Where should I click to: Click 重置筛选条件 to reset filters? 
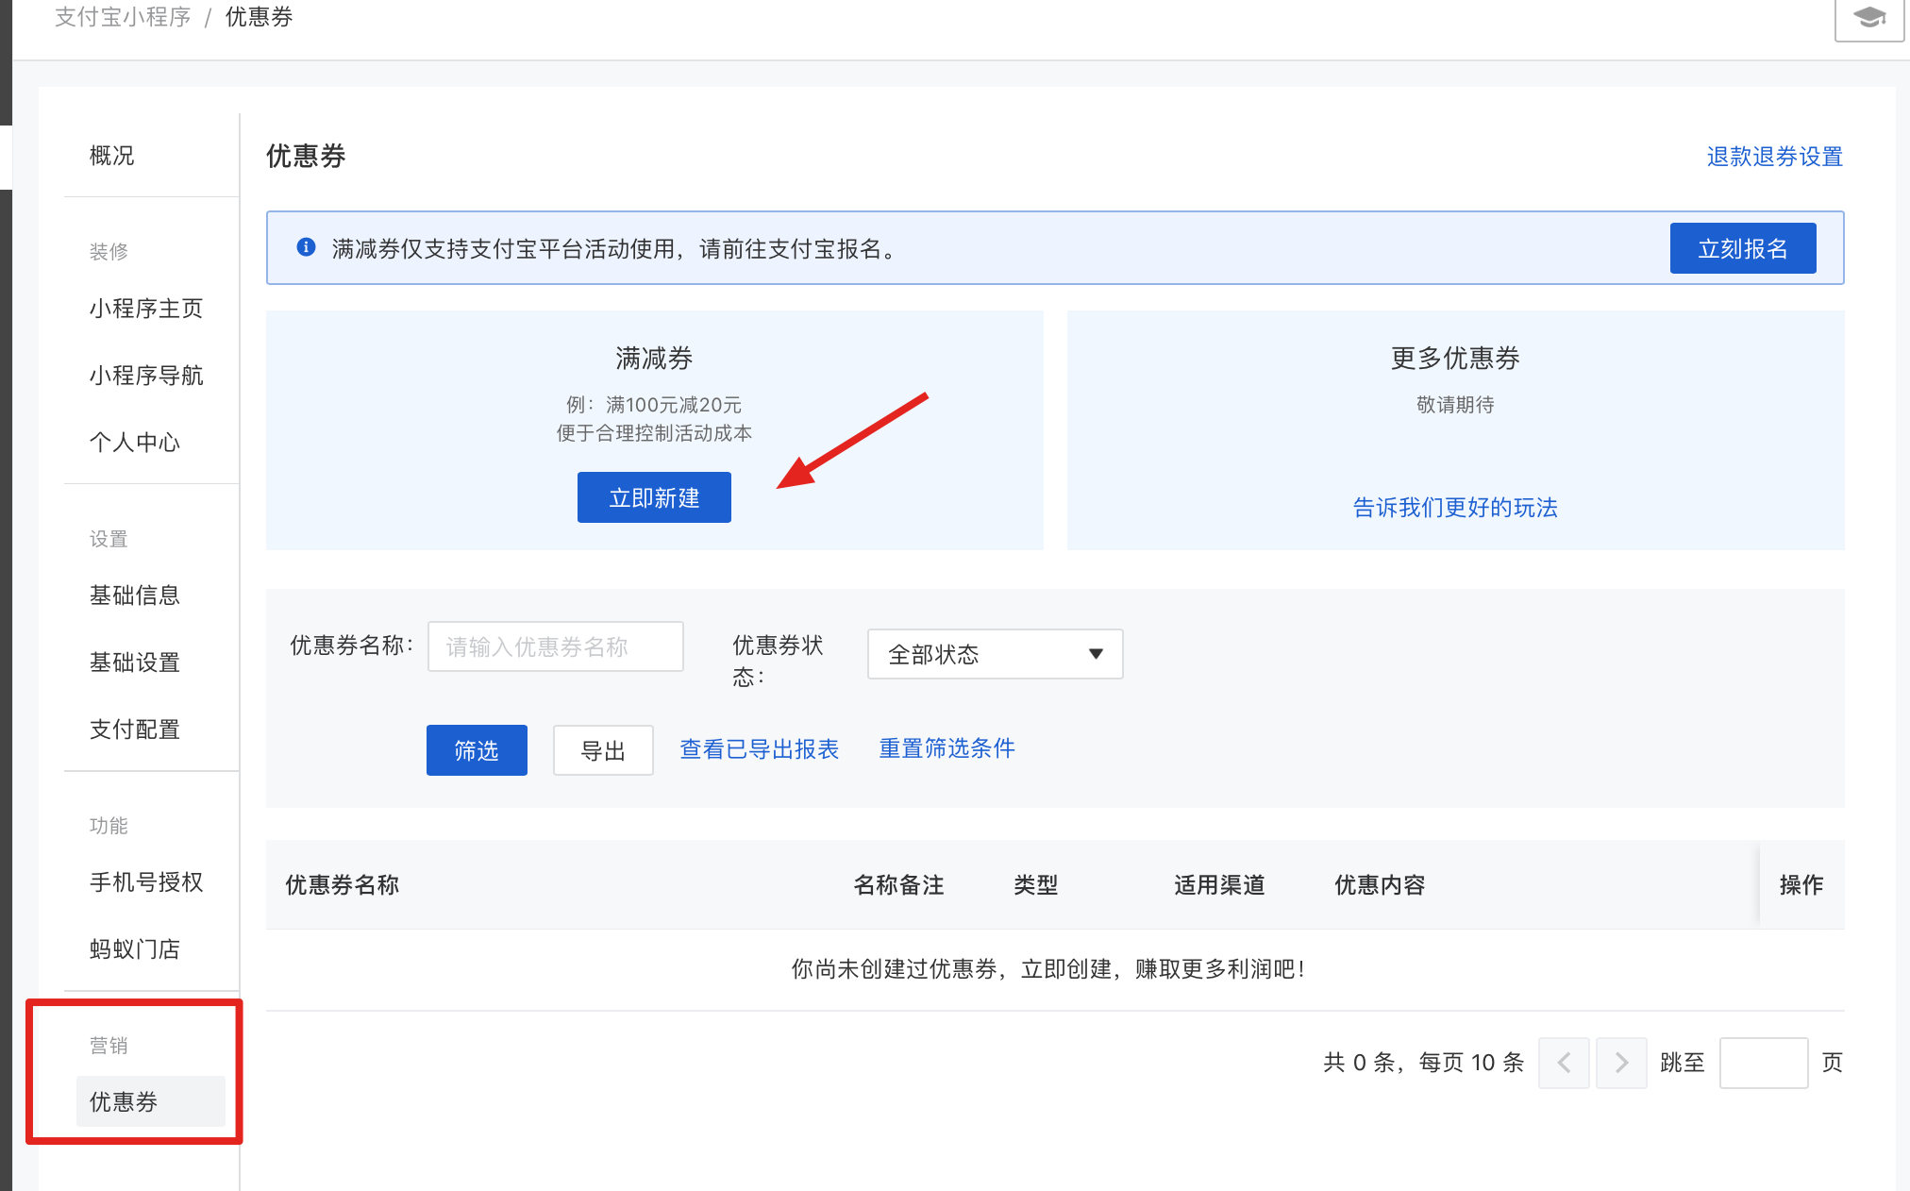[x=947, y=748]
